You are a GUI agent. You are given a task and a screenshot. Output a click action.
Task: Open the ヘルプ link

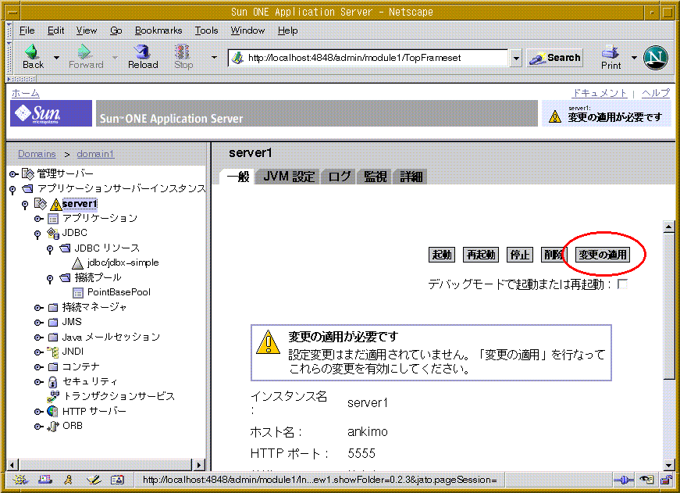[x=656, y=93]
